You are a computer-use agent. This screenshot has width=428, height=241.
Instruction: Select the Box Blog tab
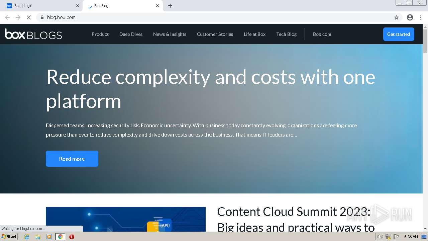click(122, 6)
